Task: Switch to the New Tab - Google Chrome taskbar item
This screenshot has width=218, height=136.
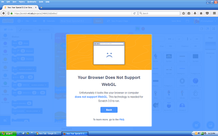Action: coord(47,134)
